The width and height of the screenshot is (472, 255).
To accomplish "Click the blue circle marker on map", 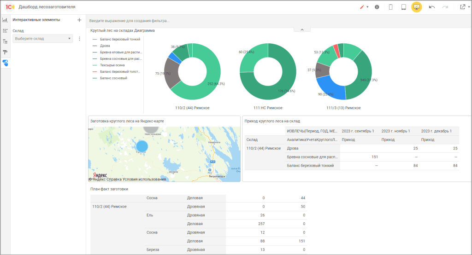I will pos(142,146).
